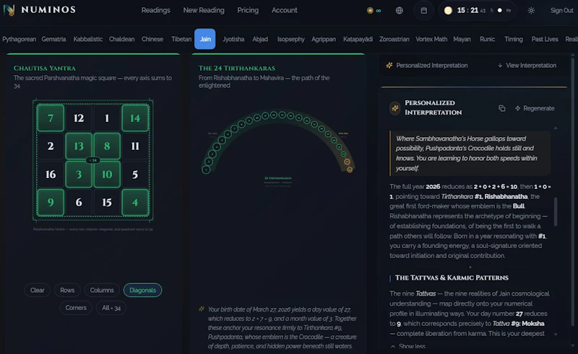The height and width of the screenshot is (354, 578).
Task: Open the Account page
Action: pyautogui.click(x=284, y=10)
